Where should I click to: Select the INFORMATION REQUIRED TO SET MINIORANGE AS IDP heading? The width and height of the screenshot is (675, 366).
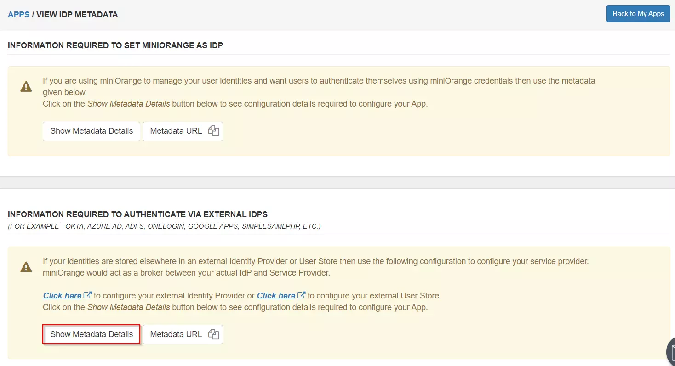115,45
